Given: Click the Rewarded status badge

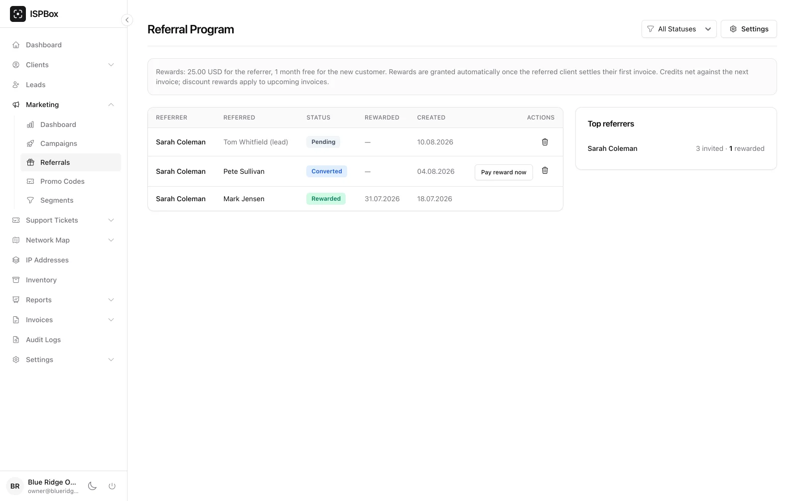Looking at the screenshot, I should pos(326,199).
